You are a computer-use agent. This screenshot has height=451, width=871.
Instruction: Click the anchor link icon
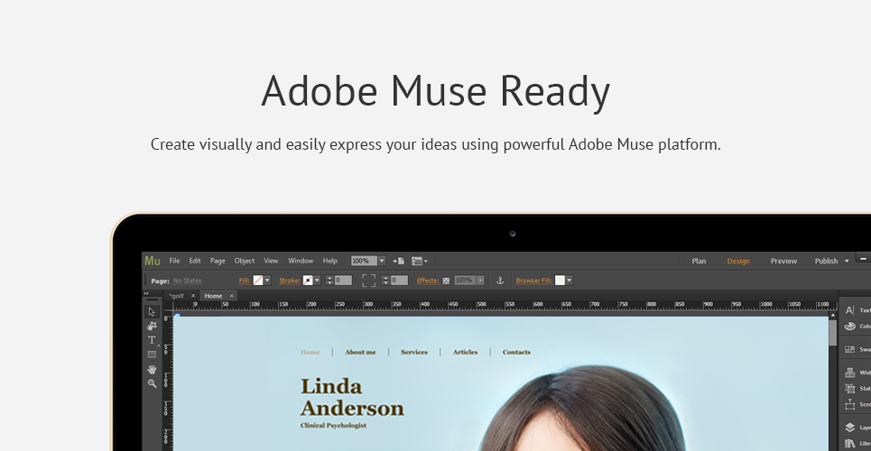point(500,281)
